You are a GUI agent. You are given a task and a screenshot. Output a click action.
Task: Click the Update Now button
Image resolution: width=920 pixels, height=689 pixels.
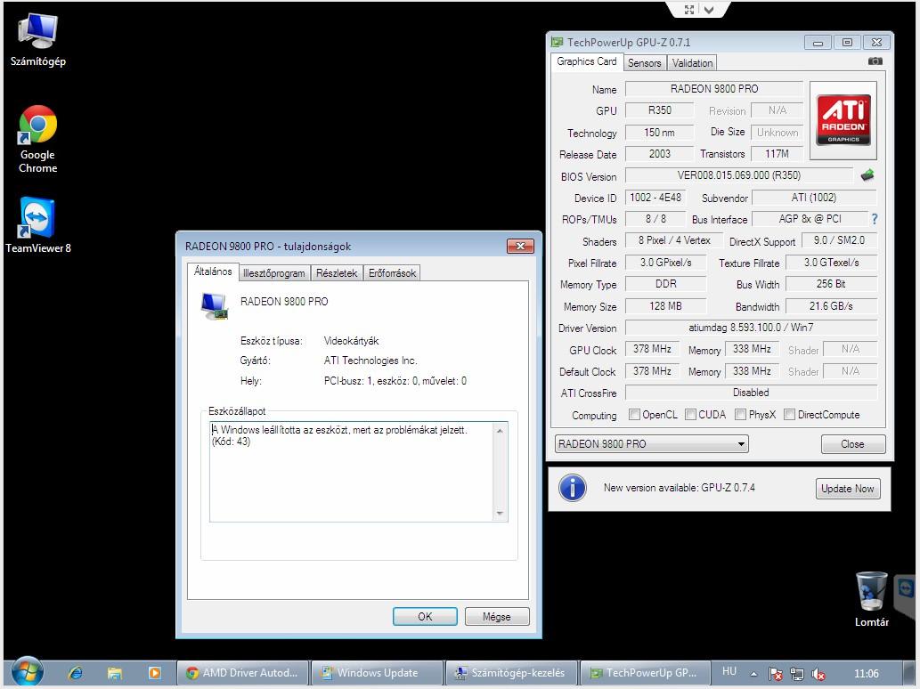[848, 489]
